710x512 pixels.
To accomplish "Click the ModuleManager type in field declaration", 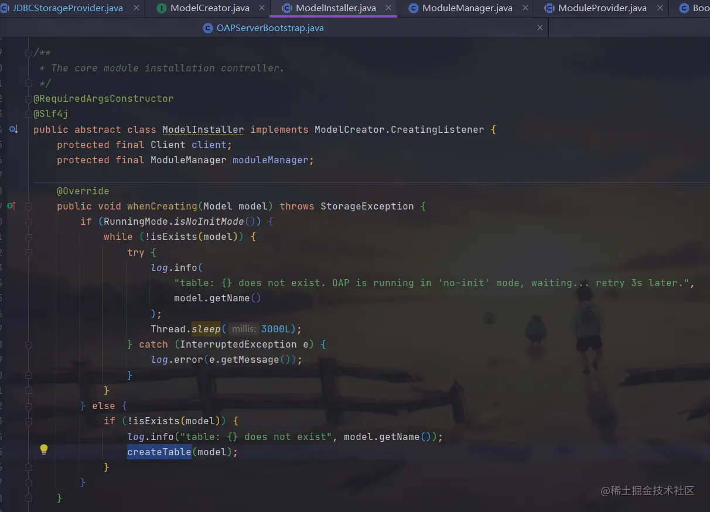I will click(x=189, y=160).
